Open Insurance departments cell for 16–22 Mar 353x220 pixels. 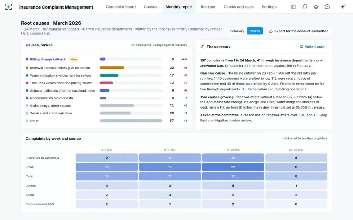coord(233,158)
